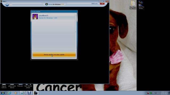The height and width of the screenshot is (95, 170).
Task: Click the Show Desktop button
Action: pyautogui.click(x=169, y=93)
